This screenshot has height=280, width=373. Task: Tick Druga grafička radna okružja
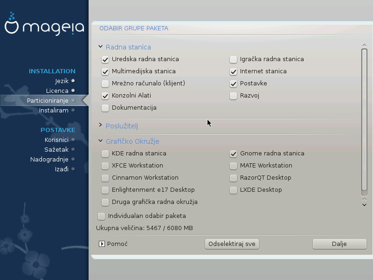[105, 202]
